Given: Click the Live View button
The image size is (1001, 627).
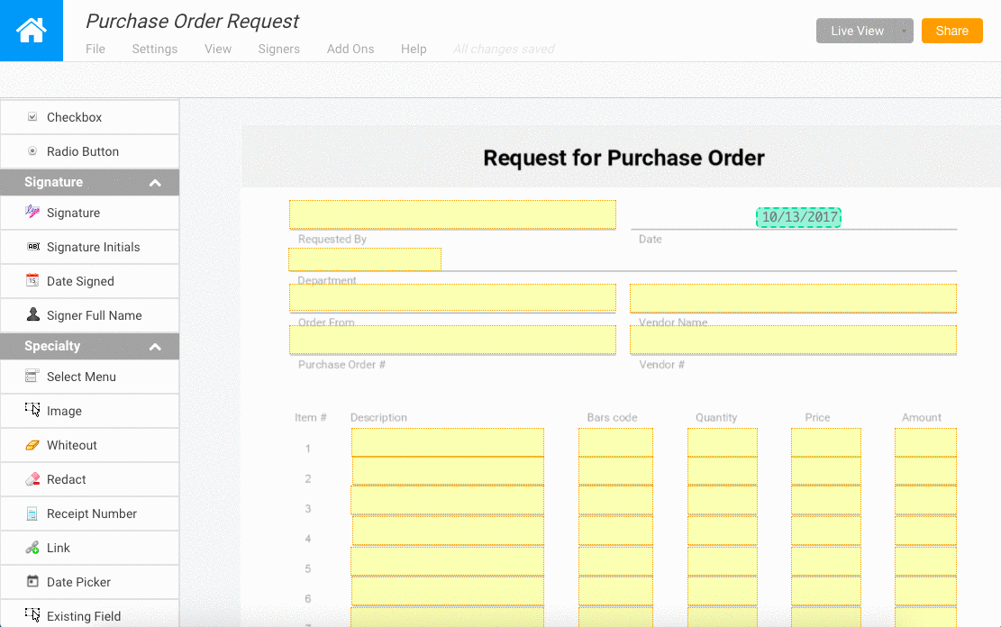Looking at the screenshot, I should [857, 31].
